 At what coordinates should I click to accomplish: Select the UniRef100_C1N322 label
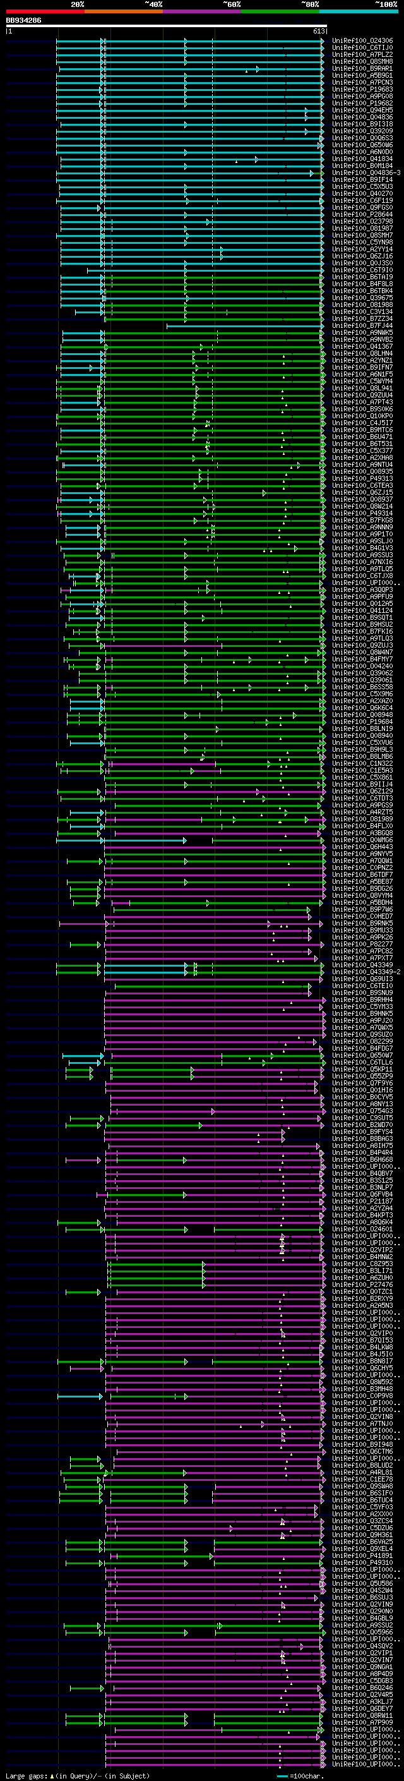click(362, 763)
